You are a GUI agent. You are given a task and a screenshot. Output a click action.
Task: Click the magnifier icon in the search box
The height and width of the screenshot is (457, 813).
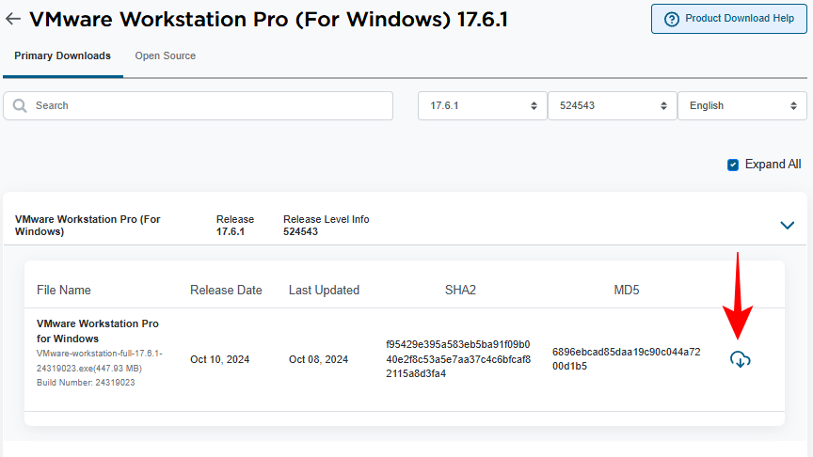tap(20, 106)
